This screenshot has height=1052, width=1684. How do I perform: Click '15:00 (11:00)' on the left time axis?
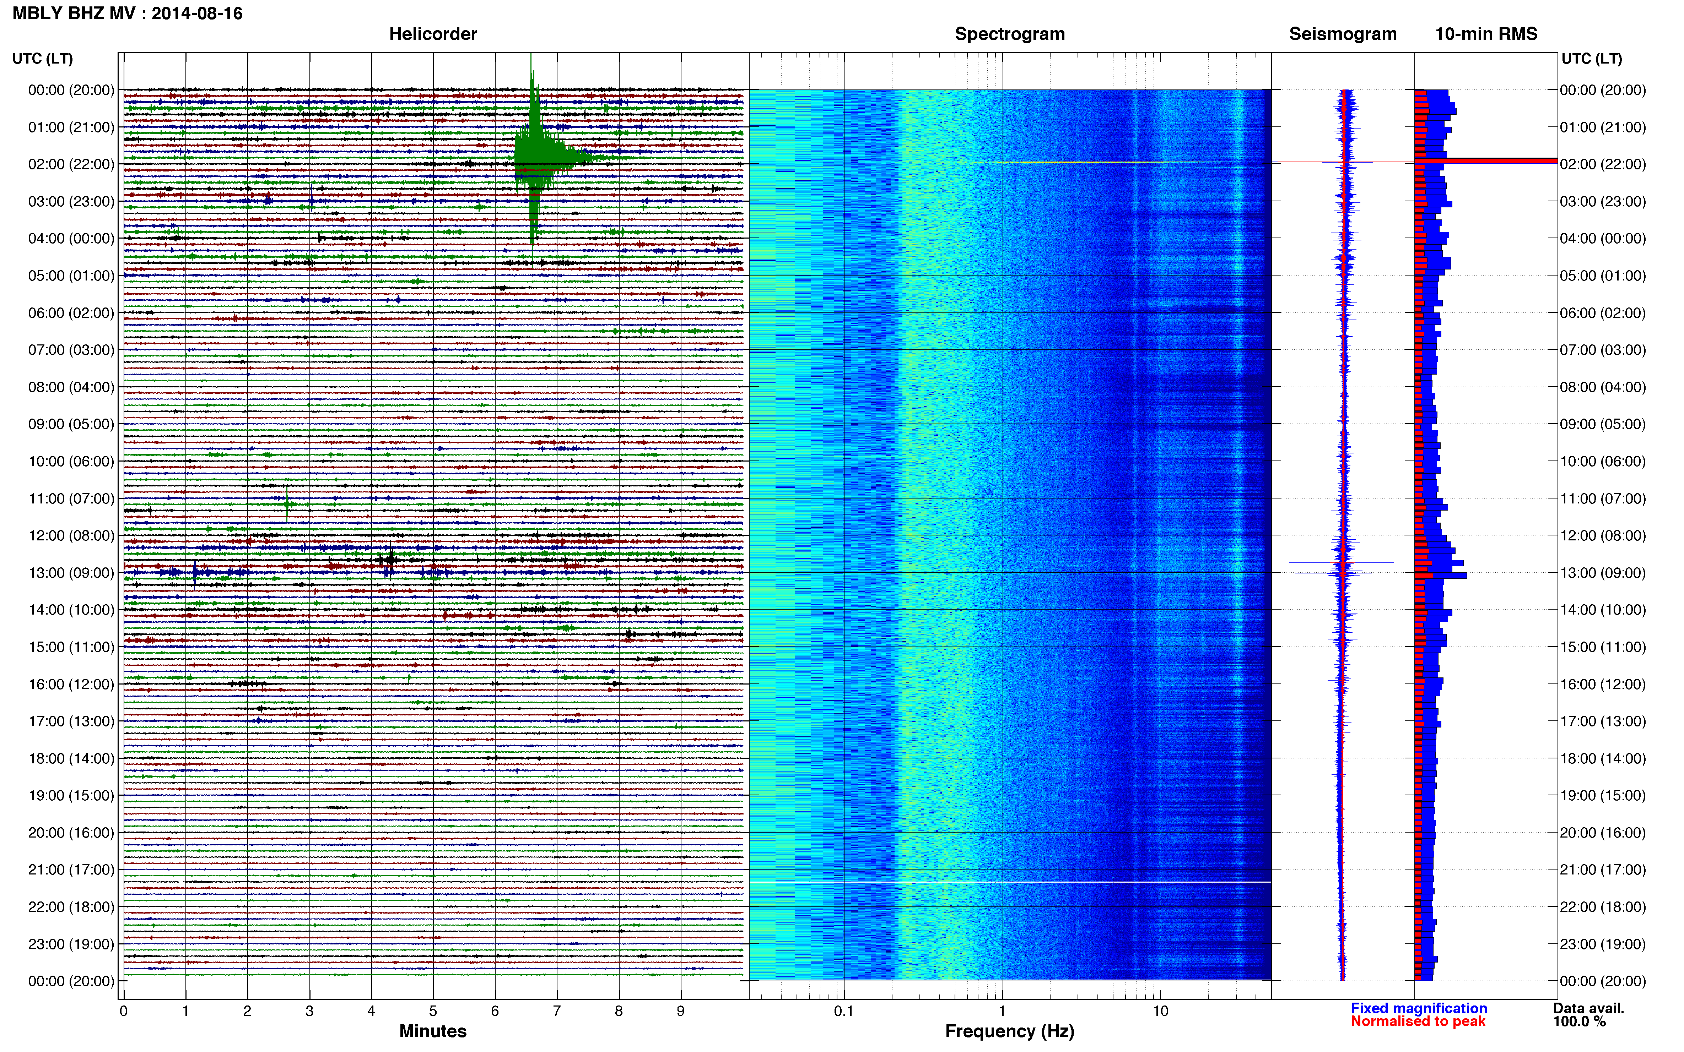[71, 647]
